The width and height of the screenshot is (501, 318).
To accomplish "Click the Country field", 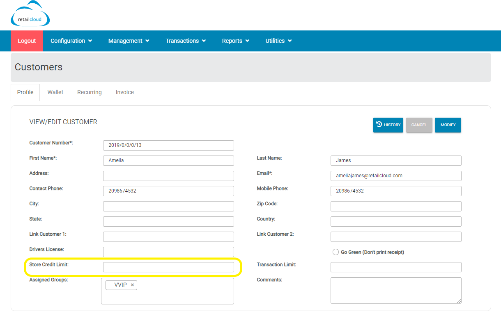I will point(396,221).
